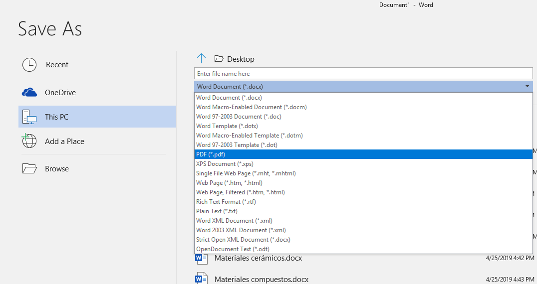
Task: Select Single File Web Page (*.mht)
Action: coord(363,173)
